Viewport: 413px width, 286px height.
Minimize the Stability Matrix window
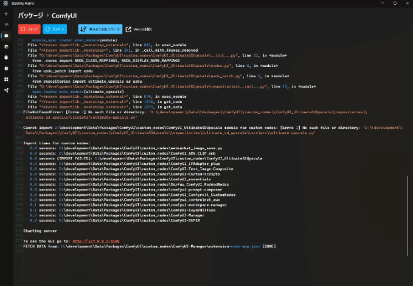[383, 3]
